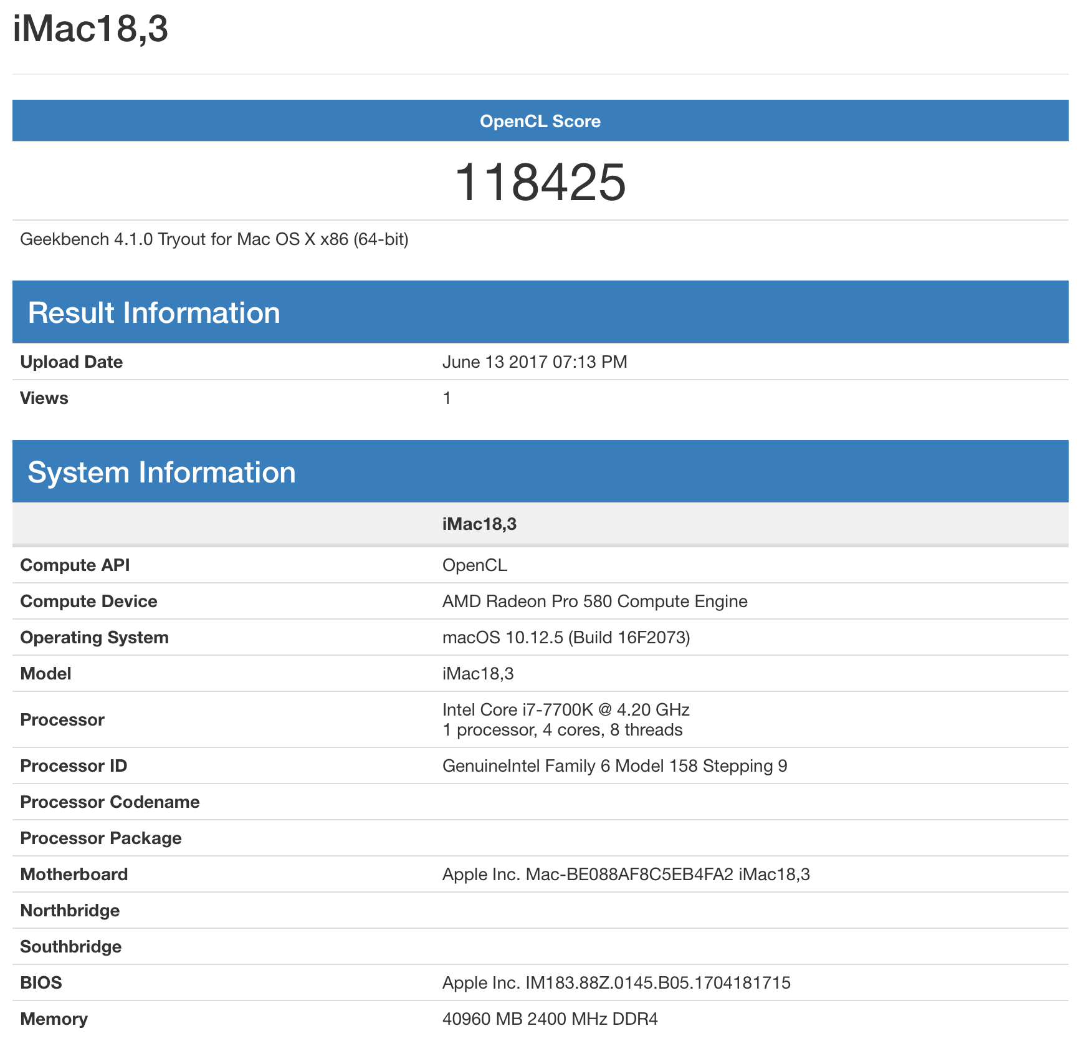Viewport: 1083px width, 1041px height.
Task: Select the Views count value '1'
Action: (447, 398)
